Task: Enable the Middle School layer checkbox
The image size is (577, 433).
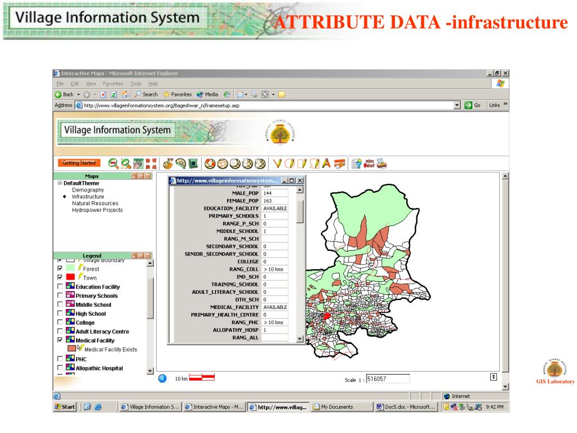Action: point(60,304)
